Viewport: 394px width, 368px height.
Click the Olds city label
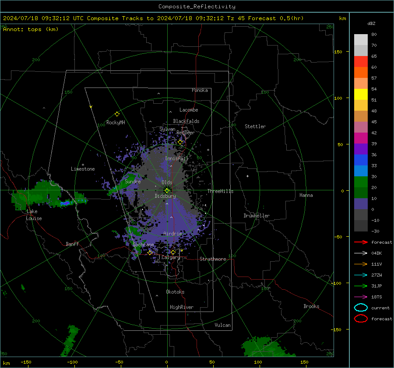[x=167, y=182]
